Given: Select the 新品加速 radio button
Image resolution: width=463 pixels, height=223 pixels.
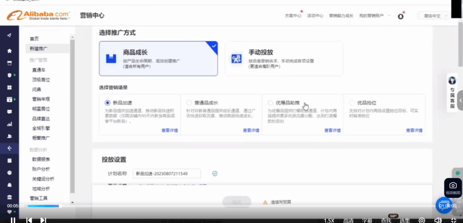Looking at the screenshot, I should (x=107, y=103).
